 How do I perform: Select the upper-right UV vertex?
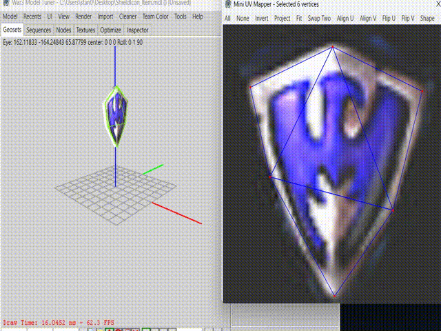422,91
